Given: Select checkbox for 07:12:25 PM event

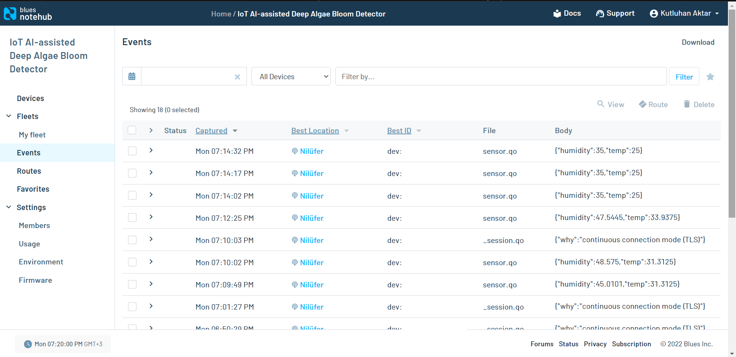Looking at the screenshot, I should (132, 218).
